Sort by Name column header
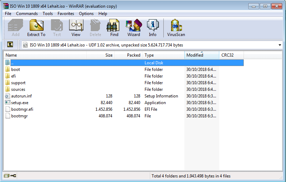This screenshot has width=286, height=182. coord(45,55)
